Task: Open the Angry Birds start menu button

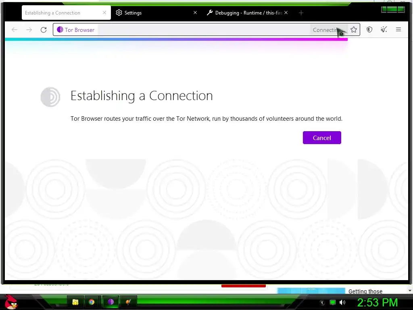Action: [x=11, y=302]
